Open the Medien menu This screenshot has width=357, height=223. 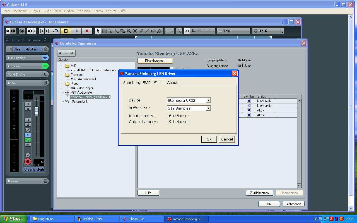(x=69, y=11)
